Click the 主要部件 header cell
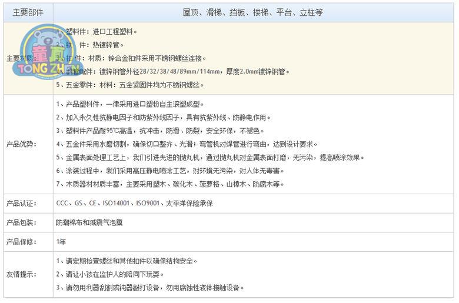The width and height of the screenshot is (459, 303). pyautogui.click(x=28, y=12)
